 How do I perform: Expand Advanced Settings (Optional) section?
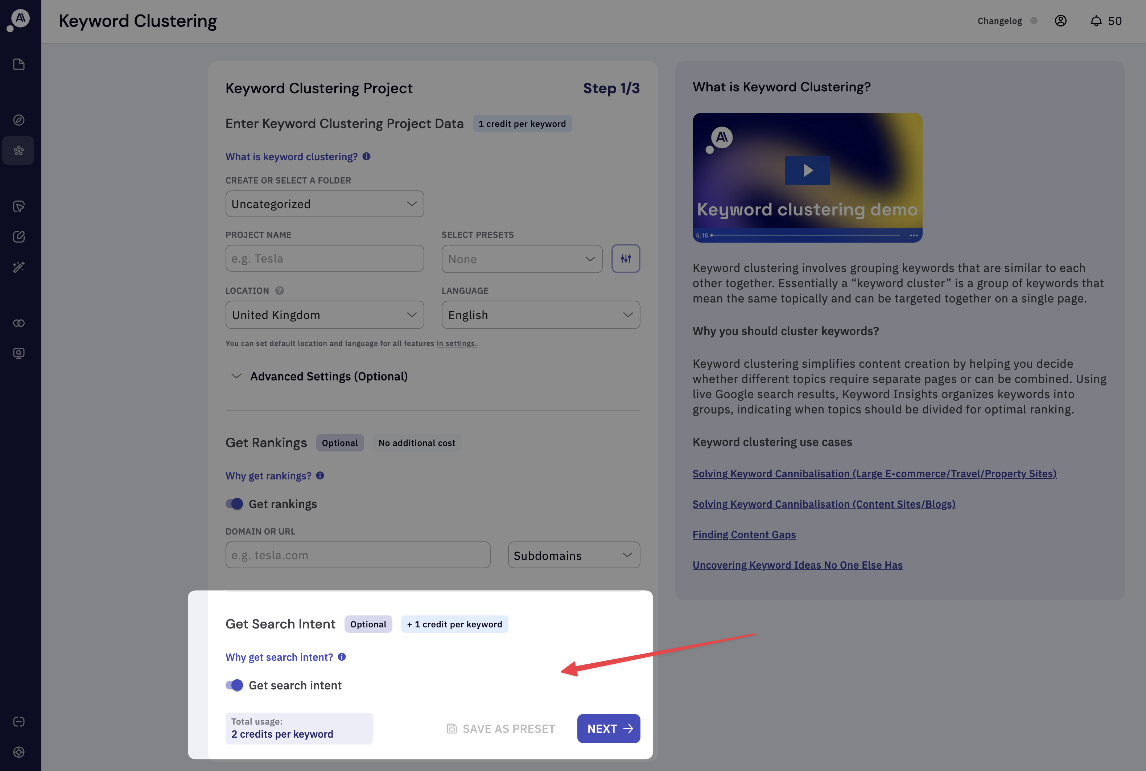coord(329,376)
